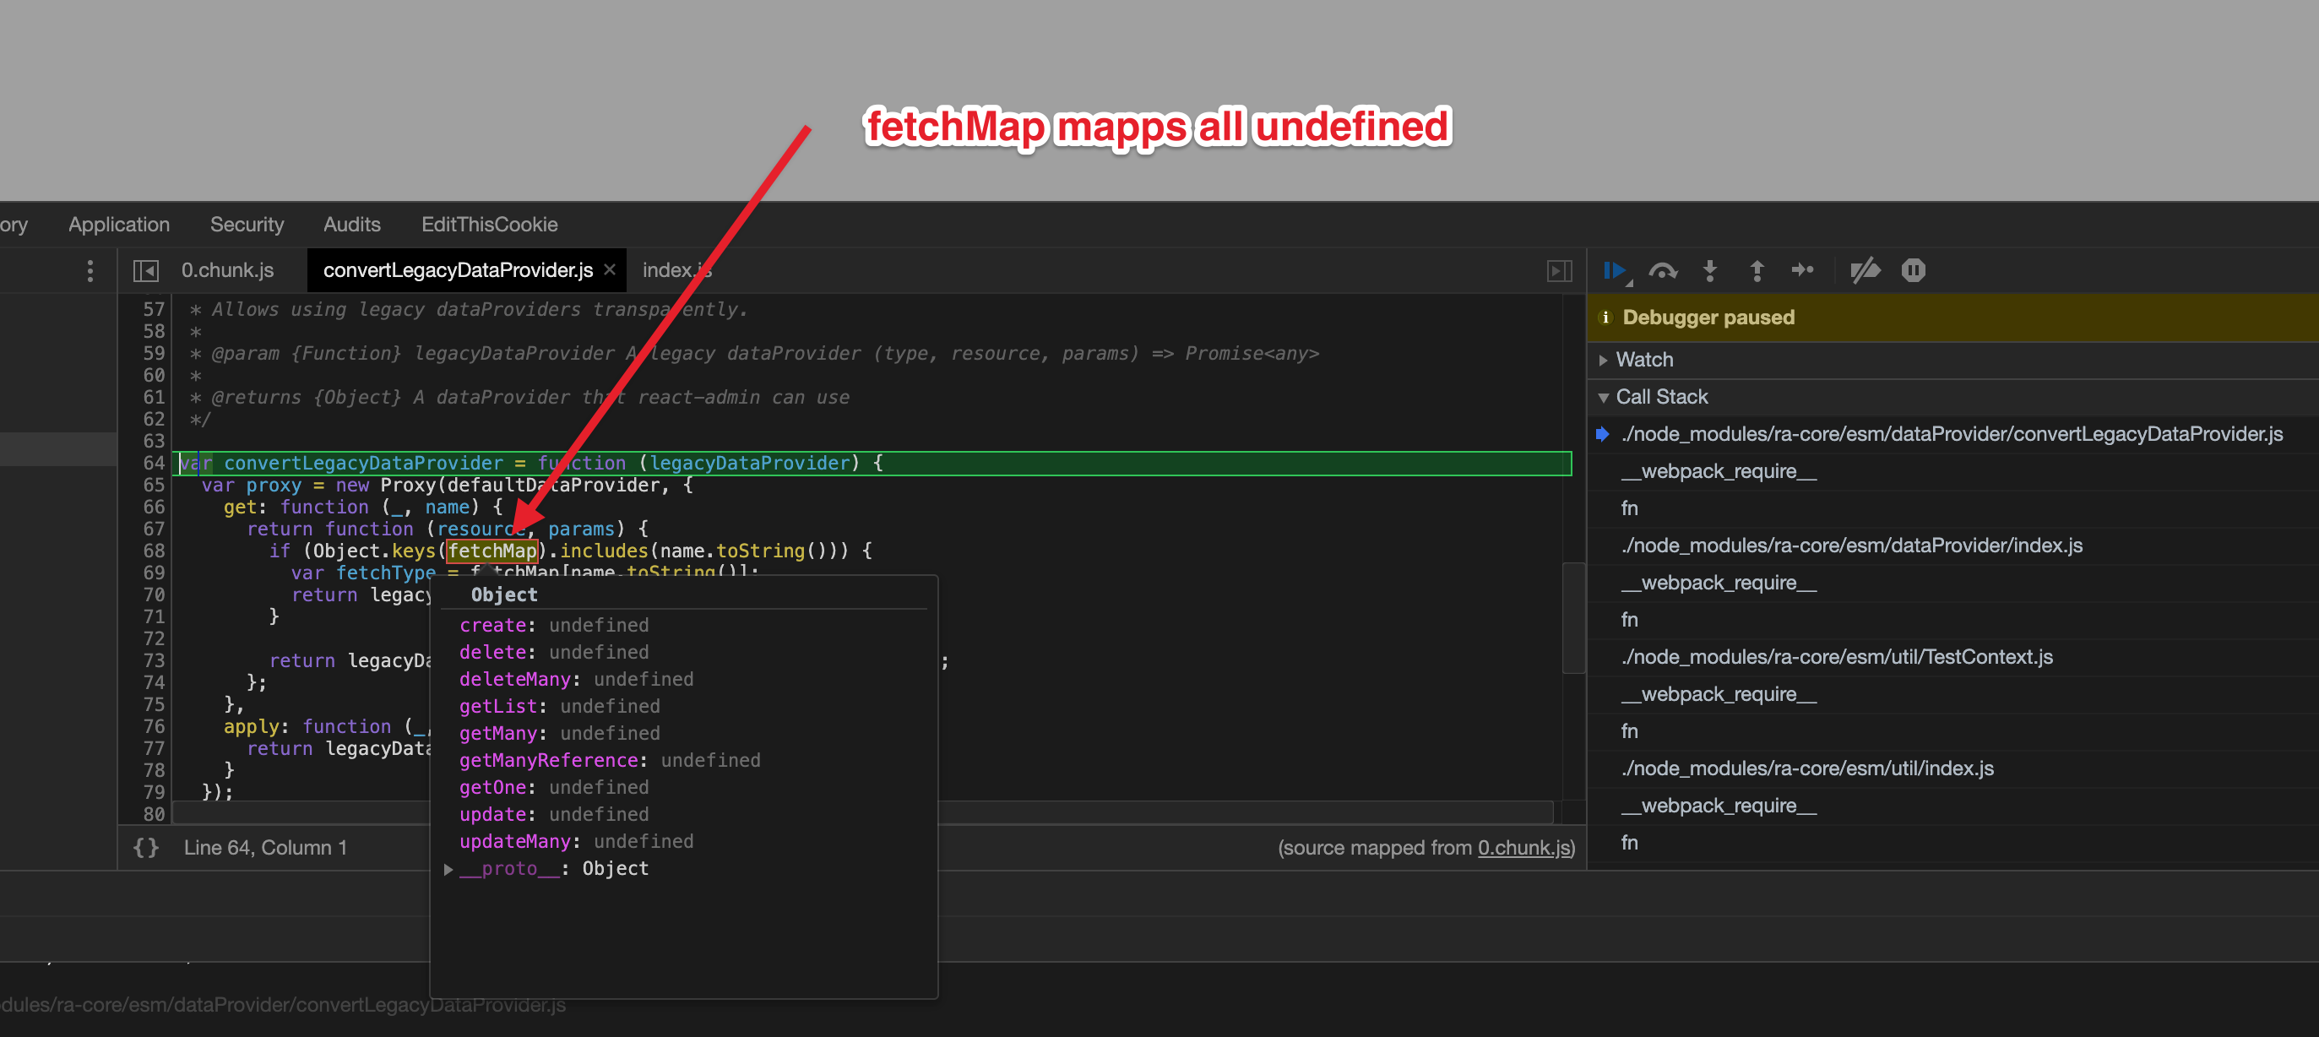Click the open drawer arrow beside the tabs

pos(1559,270)
